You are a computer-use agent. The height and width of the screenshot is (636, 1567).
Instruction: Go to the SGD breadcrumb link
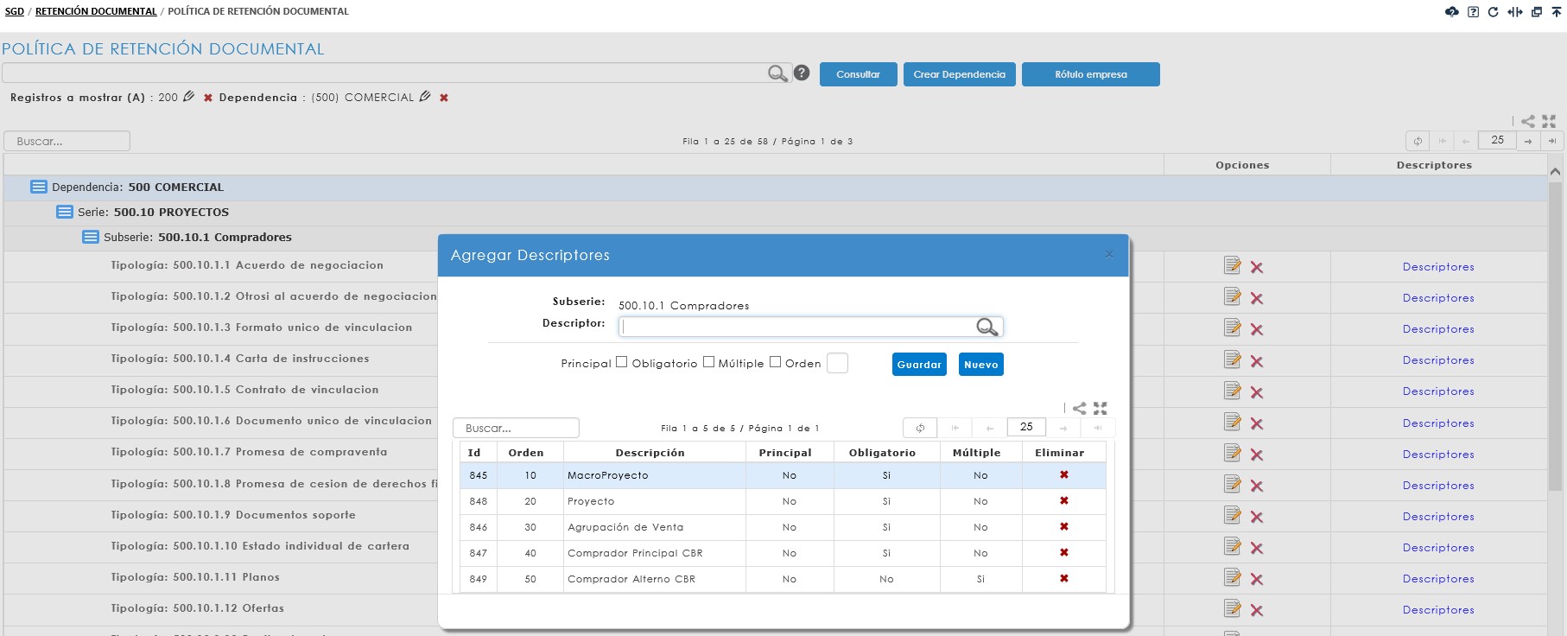point(15,11)
